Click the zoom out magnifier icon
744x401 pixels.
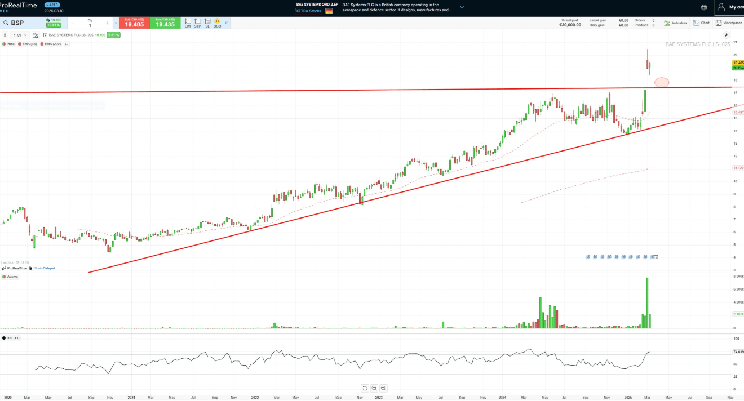click(x=374, y=388)
